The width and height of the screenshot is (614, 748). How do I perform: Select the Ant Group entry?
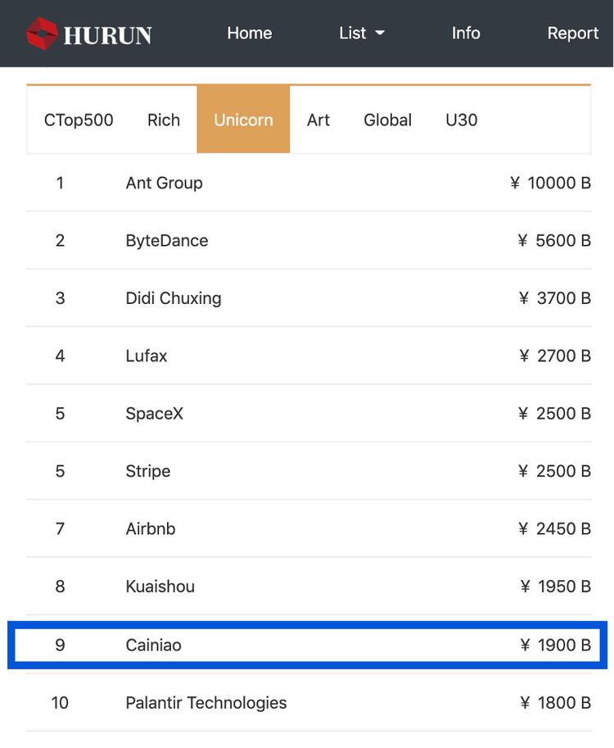pos(307,183)
